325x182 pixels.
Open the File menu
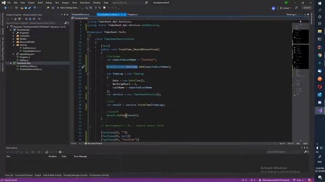click(9, 3)
